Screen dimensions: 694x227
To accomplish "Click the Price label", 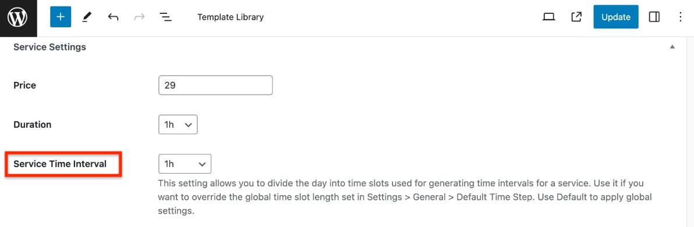I will [25, 85].
